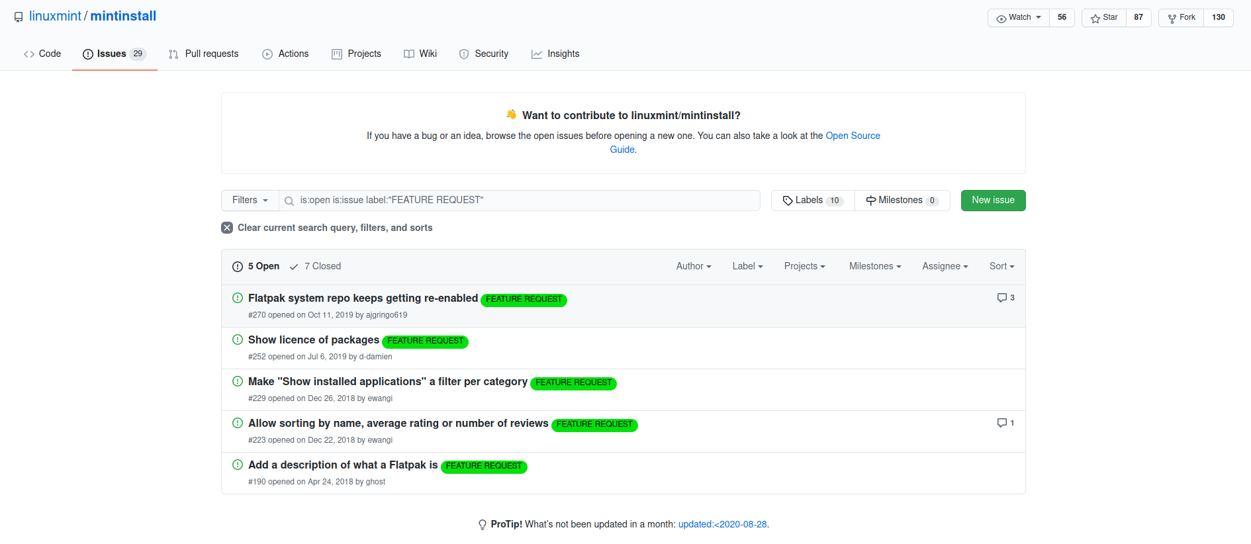Open the Milestones list button
This screenshot has height=544, width=1251.
[x=902, y=201]
